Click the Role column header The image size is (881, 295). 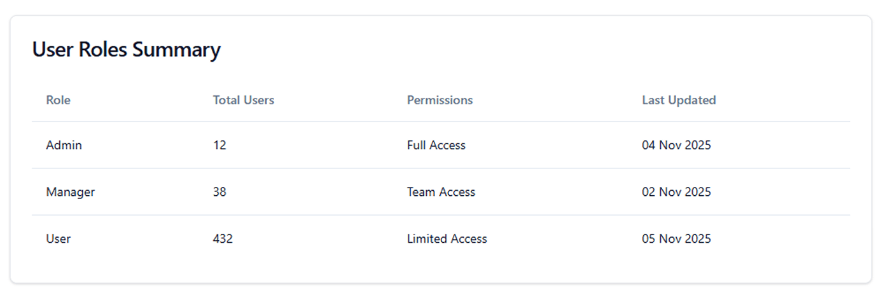point(58,100)
